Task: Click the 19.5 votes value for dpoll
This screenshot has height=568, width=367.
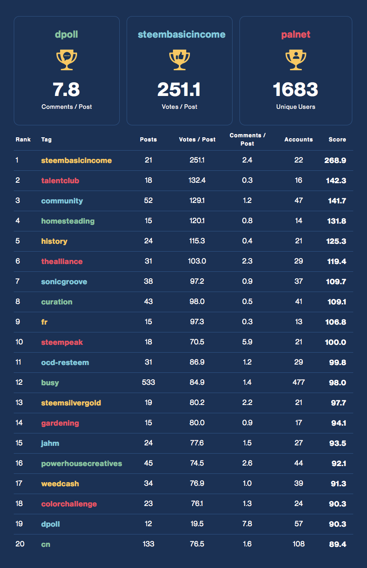Action: 197,524
